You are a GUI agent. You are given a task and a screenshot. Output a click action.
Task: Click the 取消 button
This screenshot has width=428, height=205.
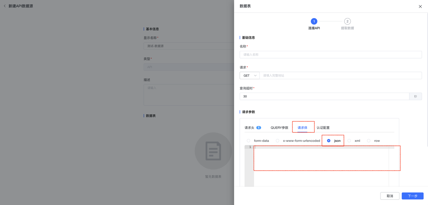pos(390,196)
